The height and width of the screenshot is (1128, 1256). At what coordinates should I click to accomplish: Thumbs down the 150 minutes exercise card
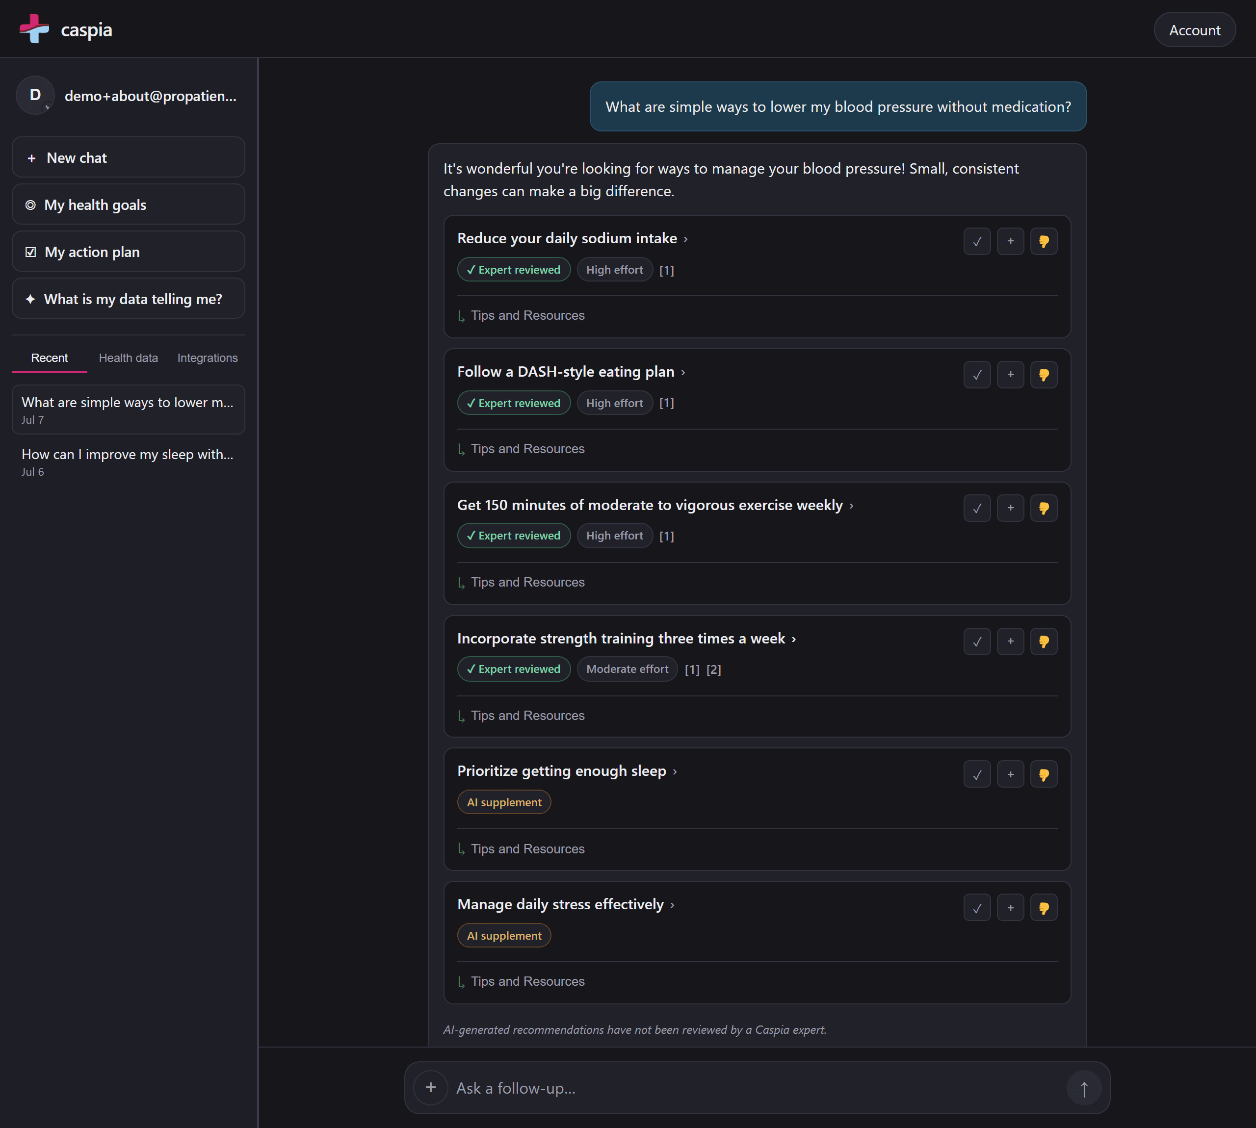(1044, 508)
